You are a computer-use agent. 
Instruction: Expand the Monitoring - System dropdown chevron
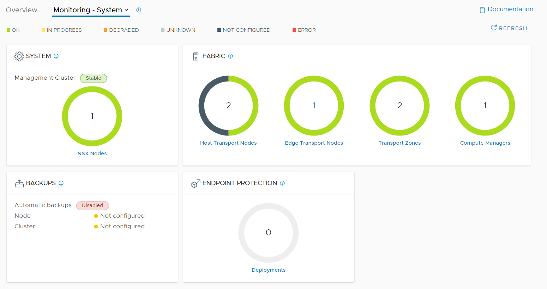coord(126,10)
